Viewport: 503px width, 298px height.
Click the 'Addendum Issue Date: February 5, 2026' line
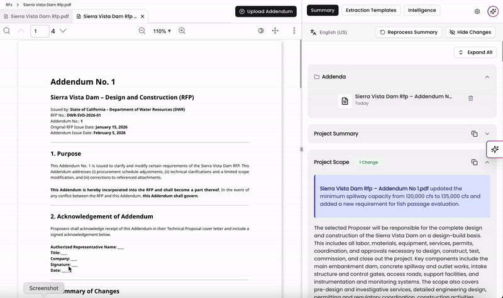[x=88, y=133]
